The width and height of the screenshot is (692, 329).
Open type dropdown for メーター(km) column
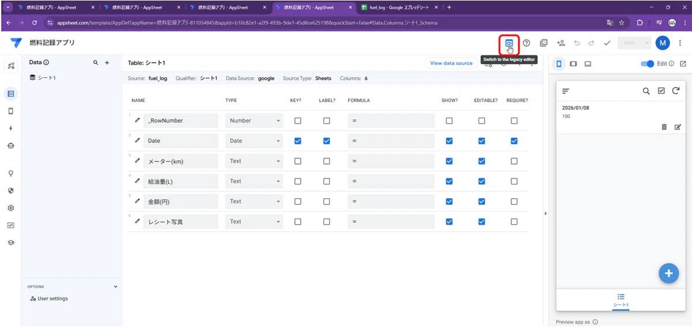tap(254, 161)
